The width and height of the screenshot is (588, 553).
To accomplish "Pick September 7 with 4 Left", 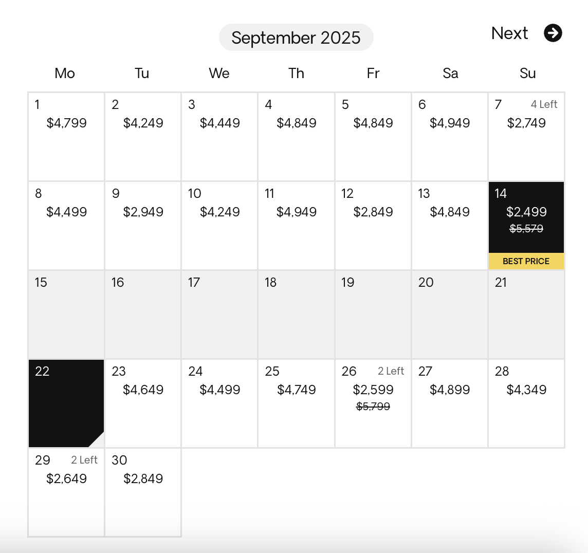I will [526, 137].
